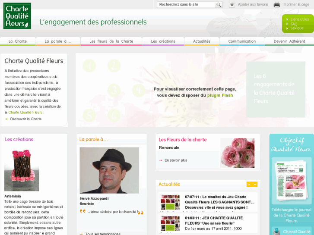Click Imprimer la page link
Image resolution: width=314 pixels, height=235 pixels.
click(x=296, y=4)
